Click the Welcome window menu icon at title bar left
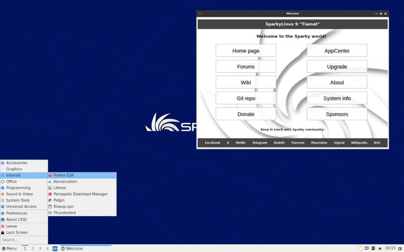 200,14
